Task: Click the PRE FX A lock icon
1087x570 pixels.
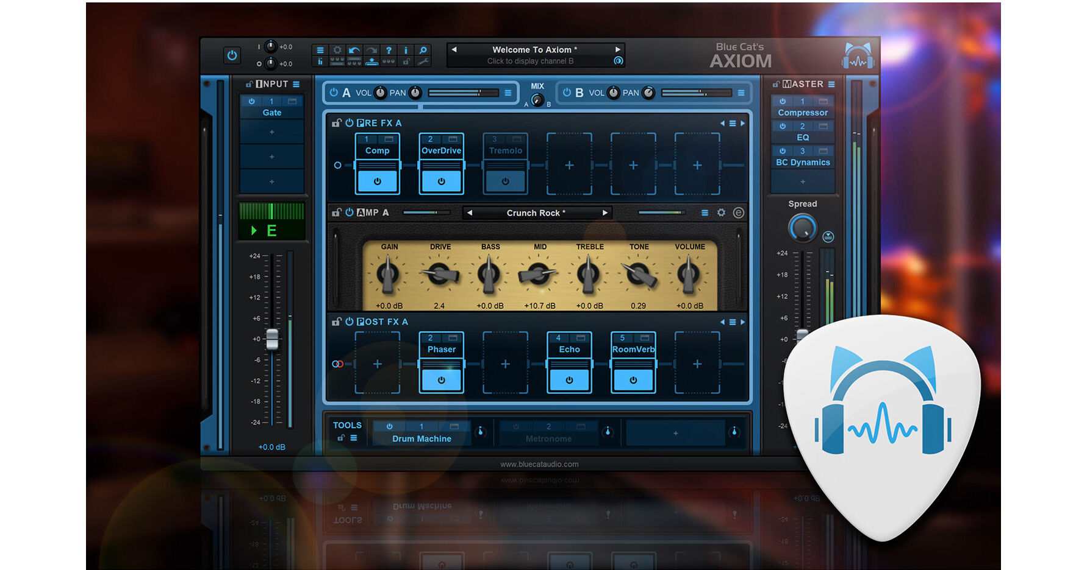Action: [x=336, y=123]
